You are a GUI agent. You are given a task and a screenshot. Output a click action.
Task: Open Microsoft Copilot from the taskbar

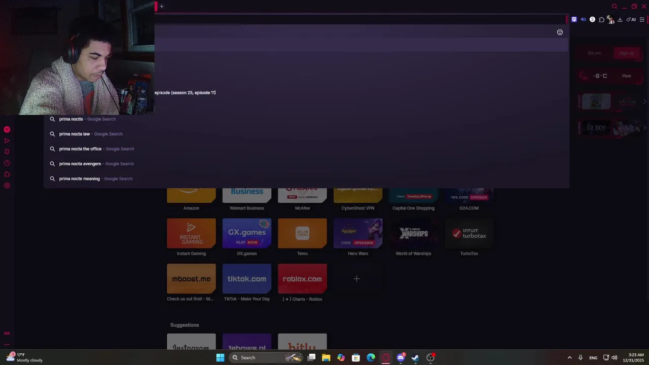click(x=341, y=357)
